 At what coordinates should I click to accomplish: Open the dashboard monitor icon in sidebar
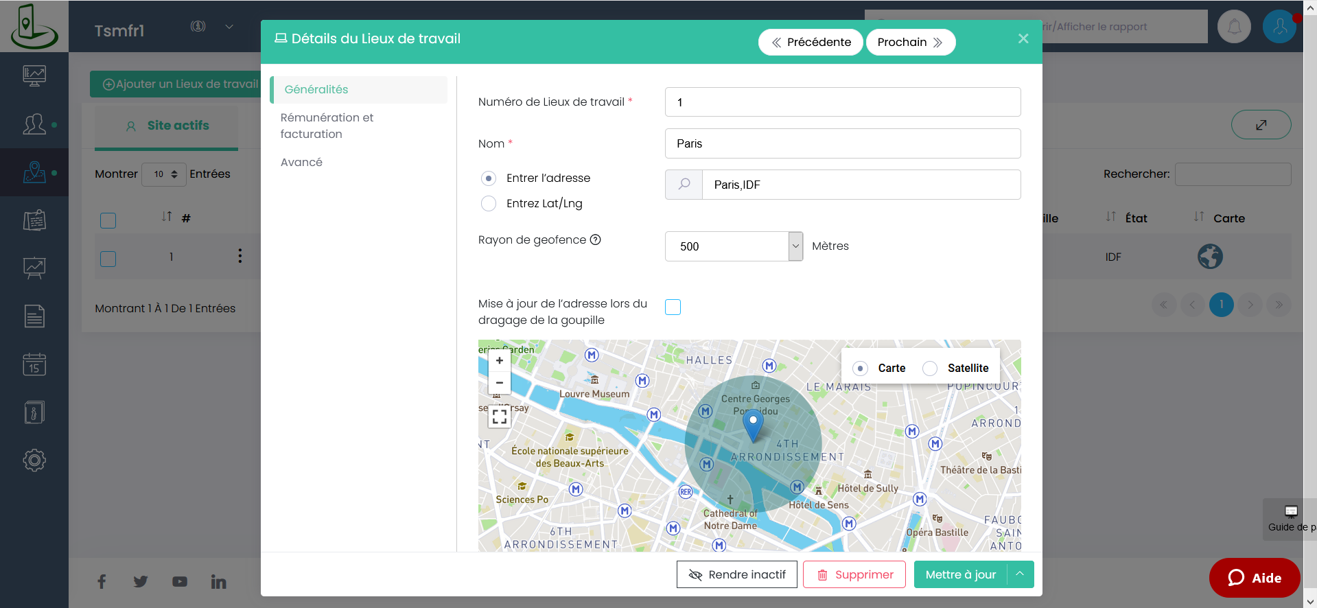pyautogui.click(x=34, y=75)
